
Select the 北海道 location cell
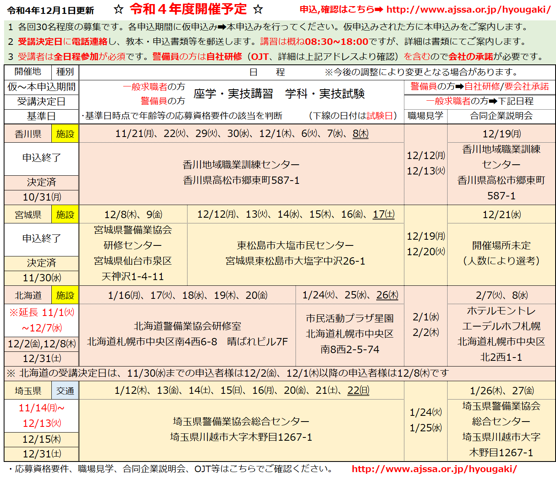coord(28,296)
